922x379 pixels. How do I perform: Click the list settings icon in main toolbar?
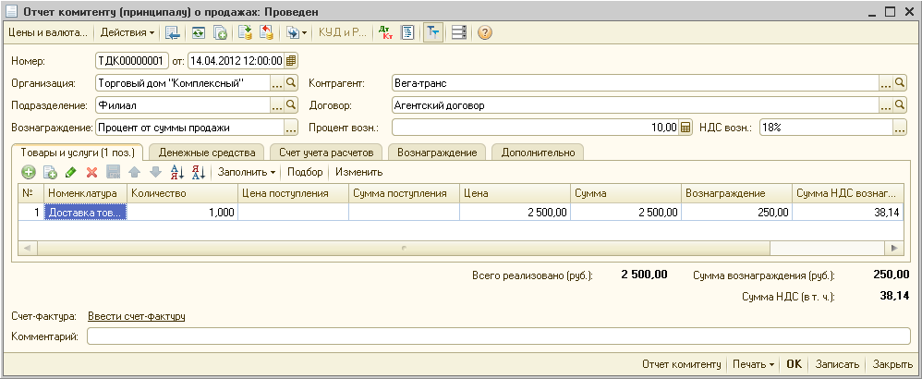click(x=459, y=33)
